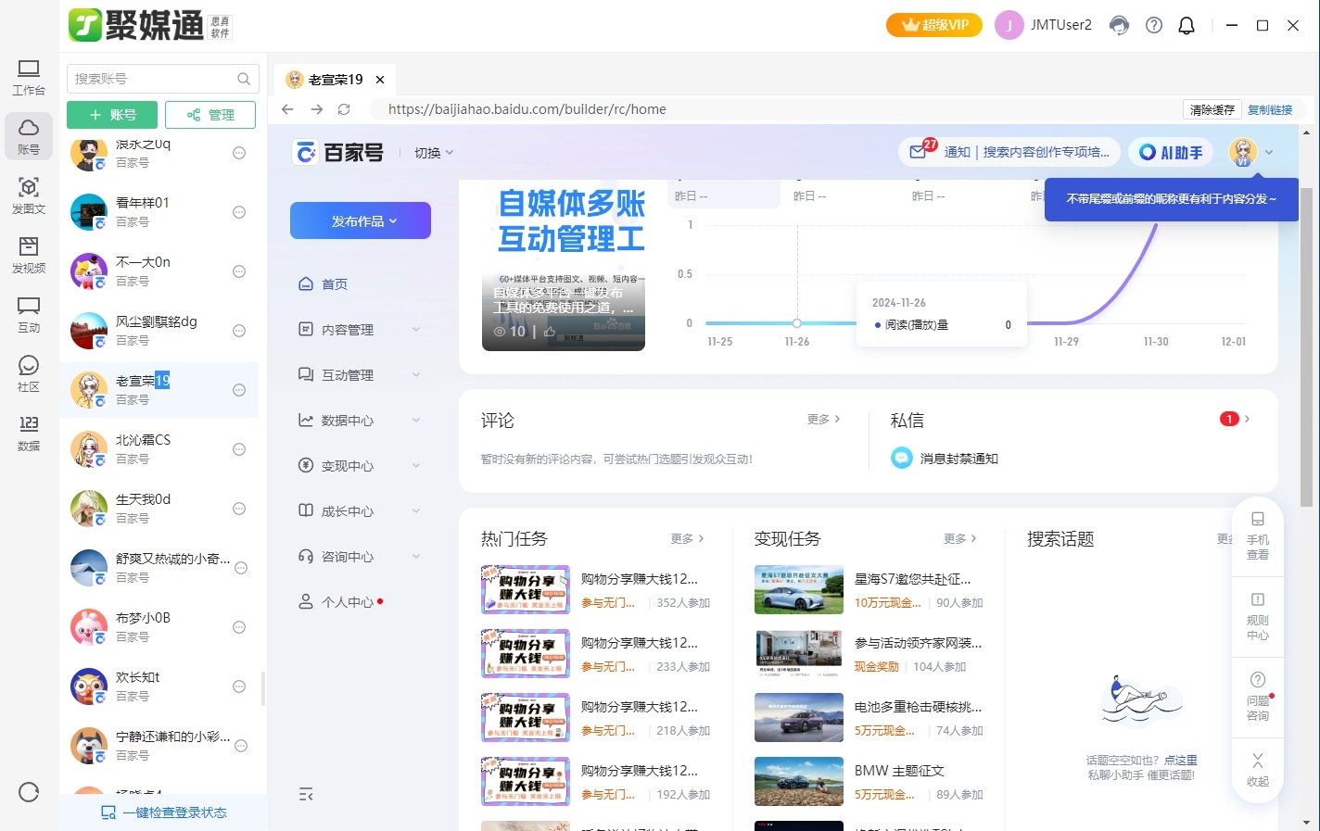Open the 数据 sidebar icon
Image resolution: width=1320 pixels, height=831 pixels.
coord(29,433)
